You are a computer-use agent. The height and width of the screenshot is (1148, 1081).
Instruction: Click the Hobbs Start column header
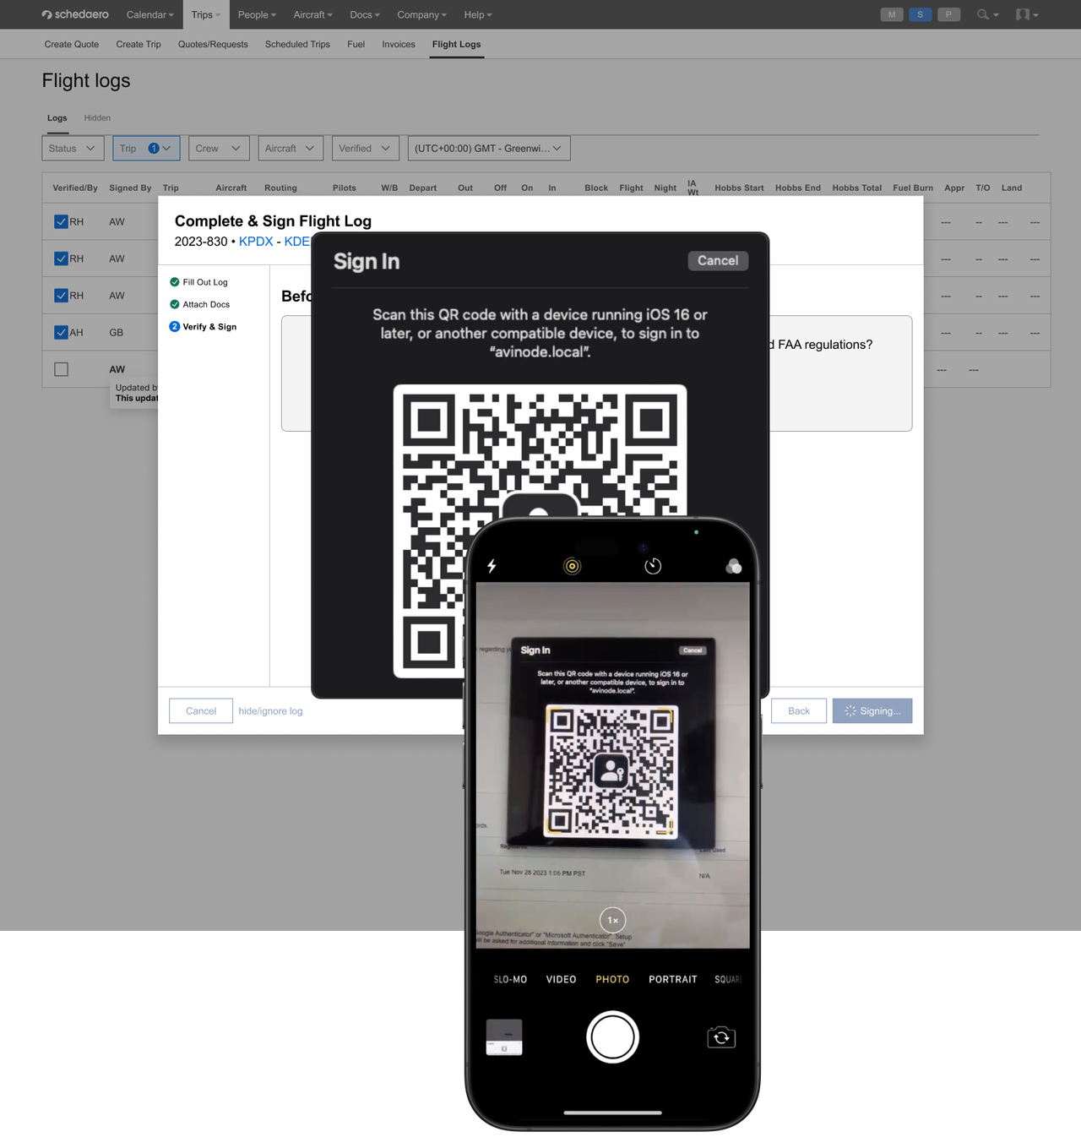pos(739,188)
